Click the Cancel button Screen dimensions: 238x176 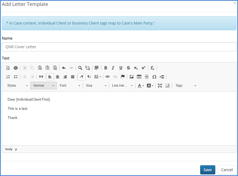227,170
